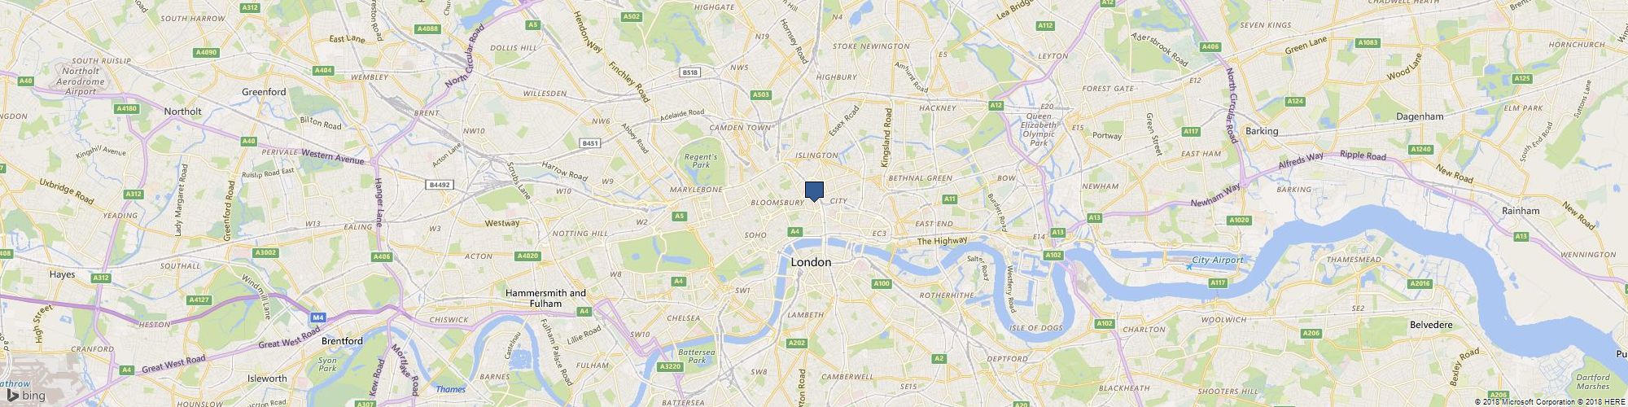Click the Hammersmith and Fulham label

[x=545, y=298]
